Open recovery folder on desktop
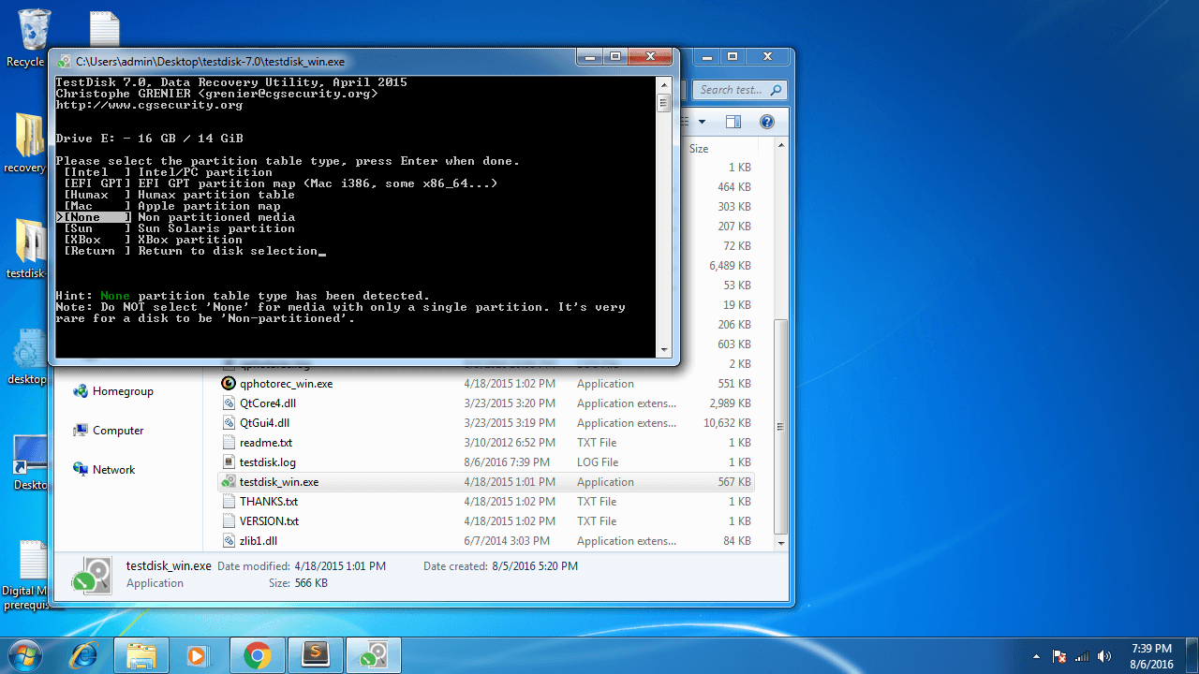The height and width of the screenshot is (674, 1199). (28, 143)
